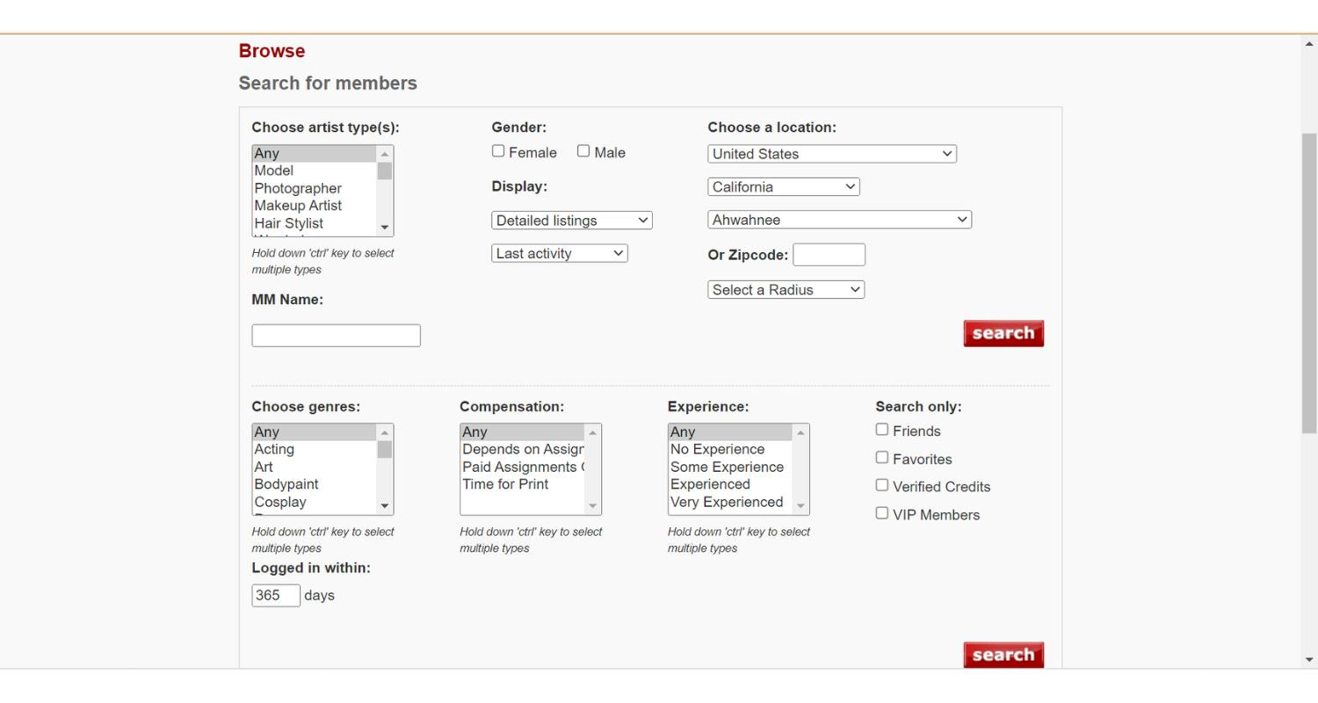The height and width of the screenshot is (703, 1318).
Task: Select Art in genres list
Action: pyautogui.click(x=315, y=467)
